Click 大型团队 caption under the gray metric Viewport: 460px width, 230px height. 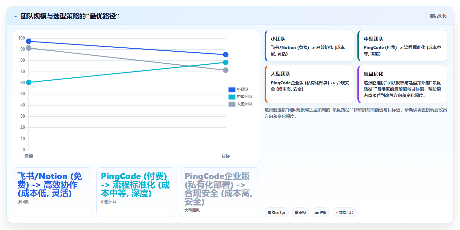coord(192,210)
